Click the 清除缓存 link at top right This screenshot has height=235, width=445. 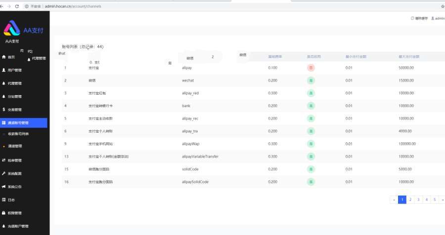420,18
